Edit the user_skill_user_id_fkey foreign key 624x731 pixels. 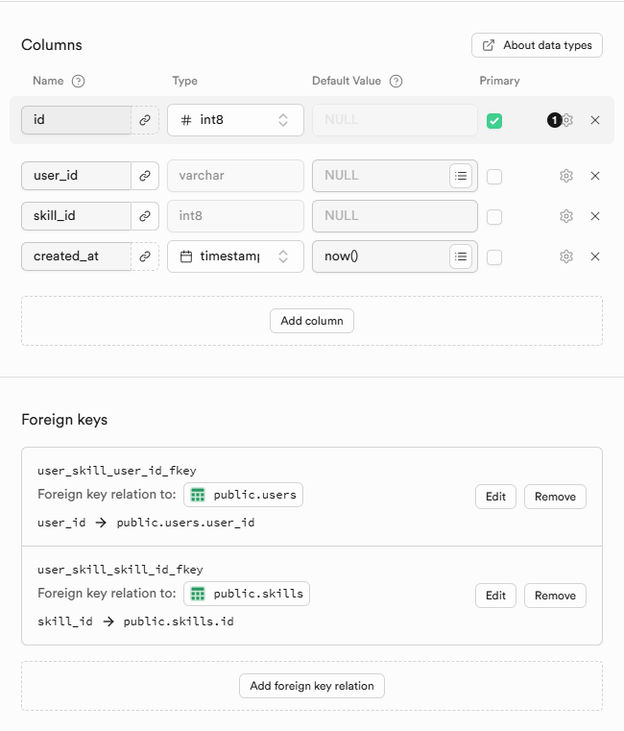pos(495,497)
